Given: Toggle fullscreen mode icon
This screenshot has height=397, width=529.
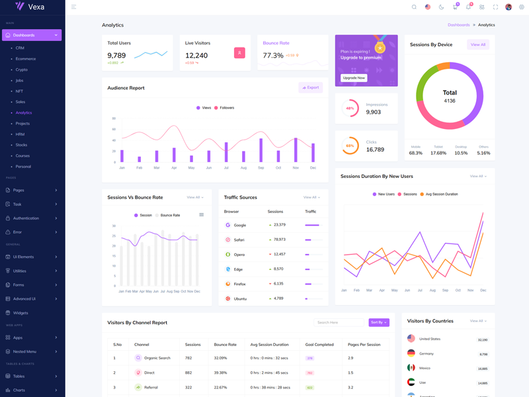Looking at the screenshot, I should click(x=495, y=7).
